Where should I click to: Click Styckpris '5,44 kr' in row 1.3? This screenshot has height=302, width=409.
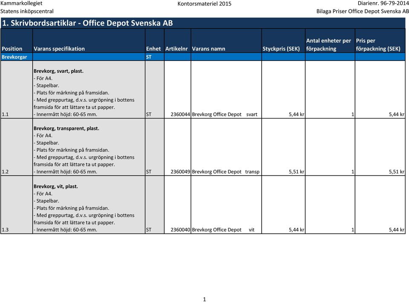(x=297, y=230)
